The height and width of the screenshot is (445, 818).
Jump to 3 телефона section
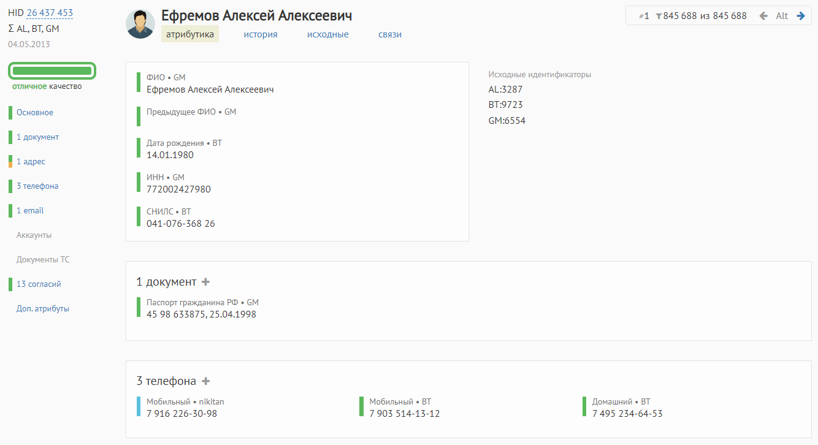tap(37, 186)
